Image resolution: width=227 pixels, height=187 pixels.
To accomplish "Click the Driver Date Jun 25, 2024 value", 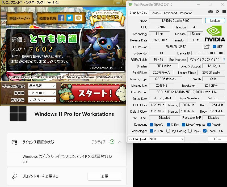I will [x=163, y=98].
